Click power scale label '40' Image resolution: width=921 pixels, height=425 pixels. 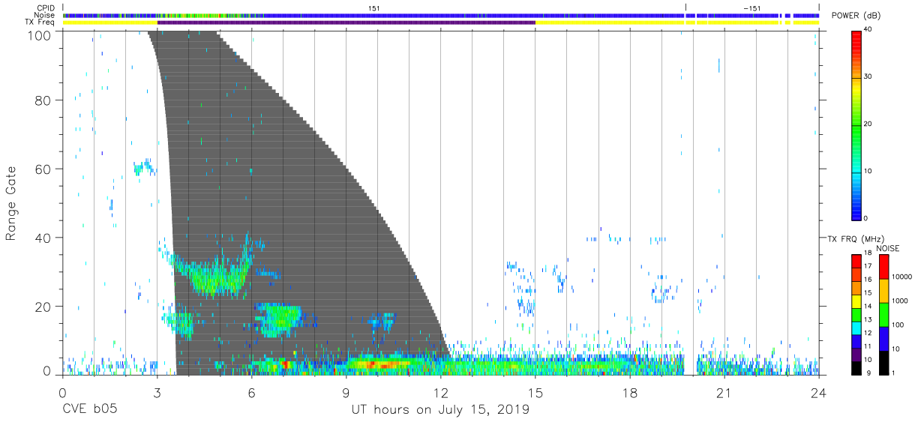[868, 30]
